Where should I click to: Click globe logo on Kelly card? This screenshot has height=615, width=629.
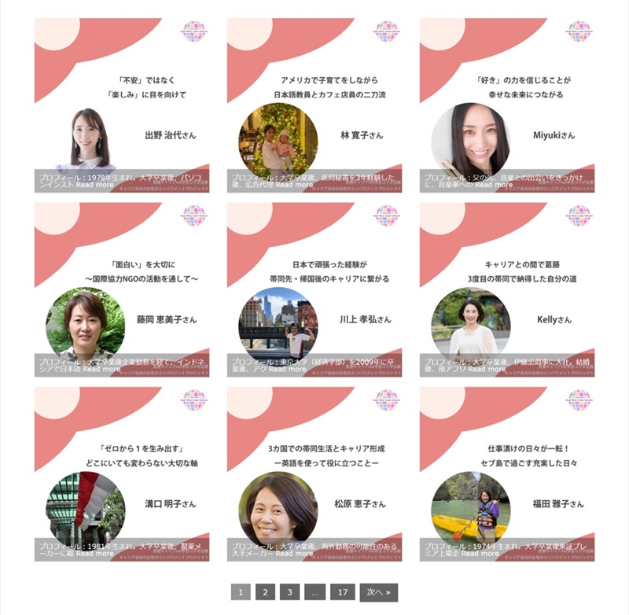(579, 215)
